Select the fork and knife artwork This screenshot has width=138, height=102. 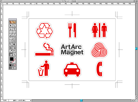click(72, 30)
